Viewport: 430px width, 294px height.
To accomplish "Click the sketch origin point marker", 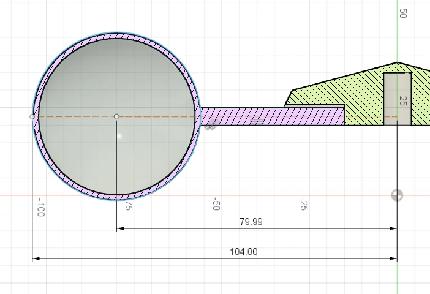I will (x=397, y=195).
